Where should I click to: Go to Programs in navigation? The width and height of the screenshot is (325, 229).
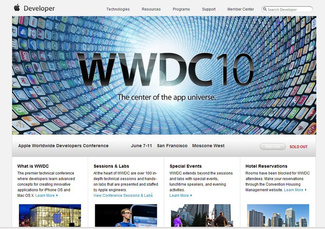point(181,9)
